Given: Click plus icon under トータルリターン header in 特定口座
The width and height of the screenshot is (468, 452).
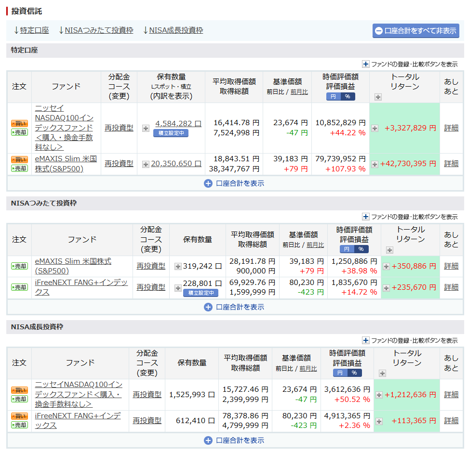Looking at the screenshot, I should pyautogui.click(x=378, y=97).
